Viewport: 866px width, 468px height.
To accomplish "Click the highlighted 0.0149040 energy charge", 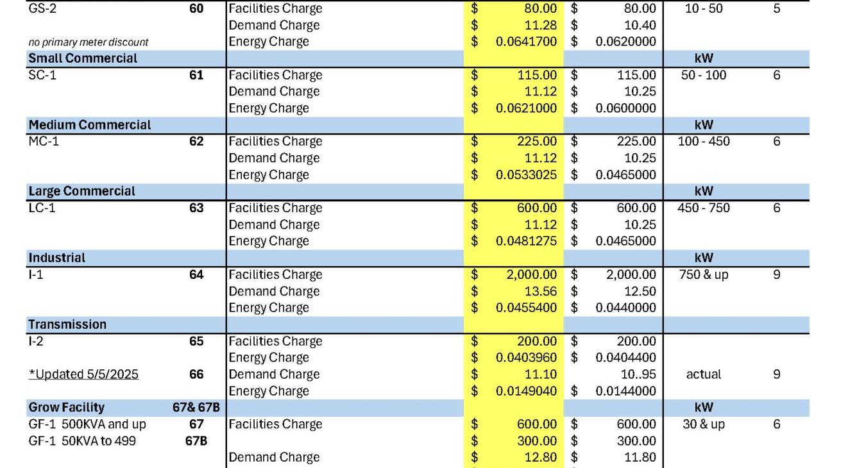I will point(526,391).
